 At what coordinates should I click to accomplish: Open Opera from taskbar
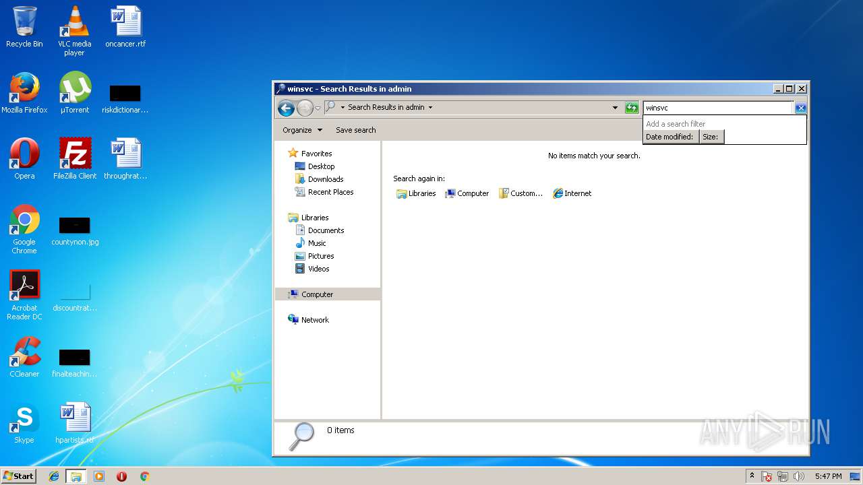[x=122, y=476]
